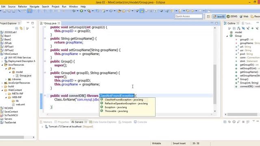Open the Run dropdown arrow

coord(85,11)
